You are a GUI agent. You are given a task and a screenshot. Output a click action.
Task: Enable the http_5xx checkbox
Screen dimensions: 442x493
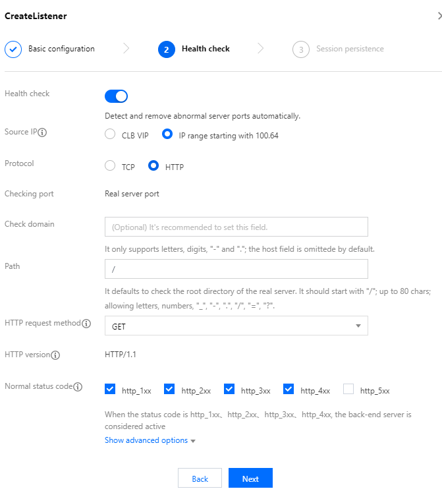click(x=348, y=389)
